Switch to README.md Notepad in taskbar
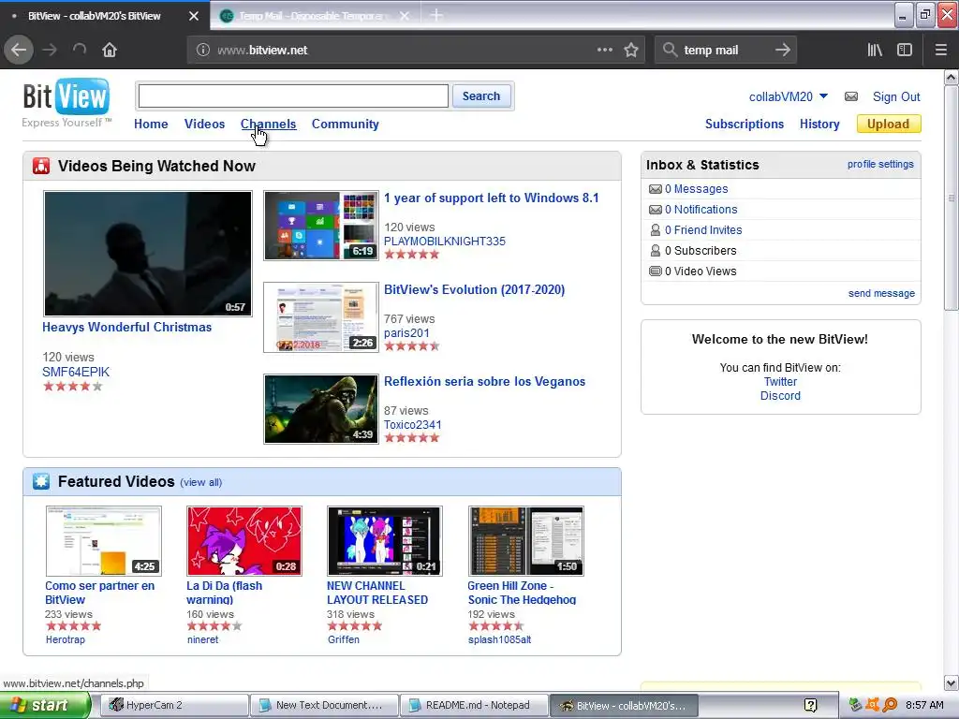Screen dimensions: 959x719 click(x=473, y=705)
